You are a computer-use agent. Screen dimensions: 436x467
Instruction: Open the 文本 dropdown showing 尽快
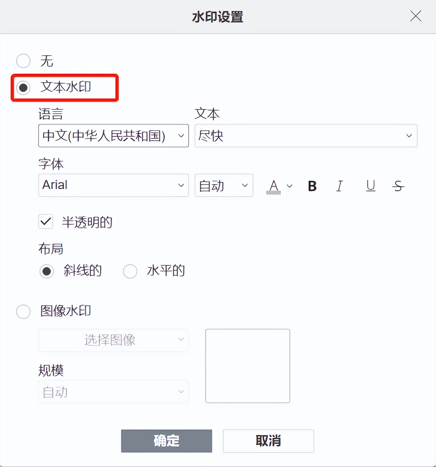click(306, 136)
